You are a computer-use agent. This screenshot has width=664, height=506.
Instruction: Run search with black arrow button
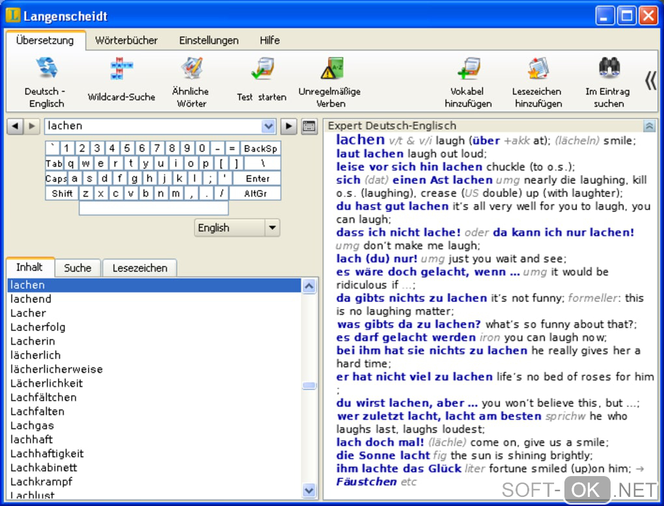[x=289, y=126]
